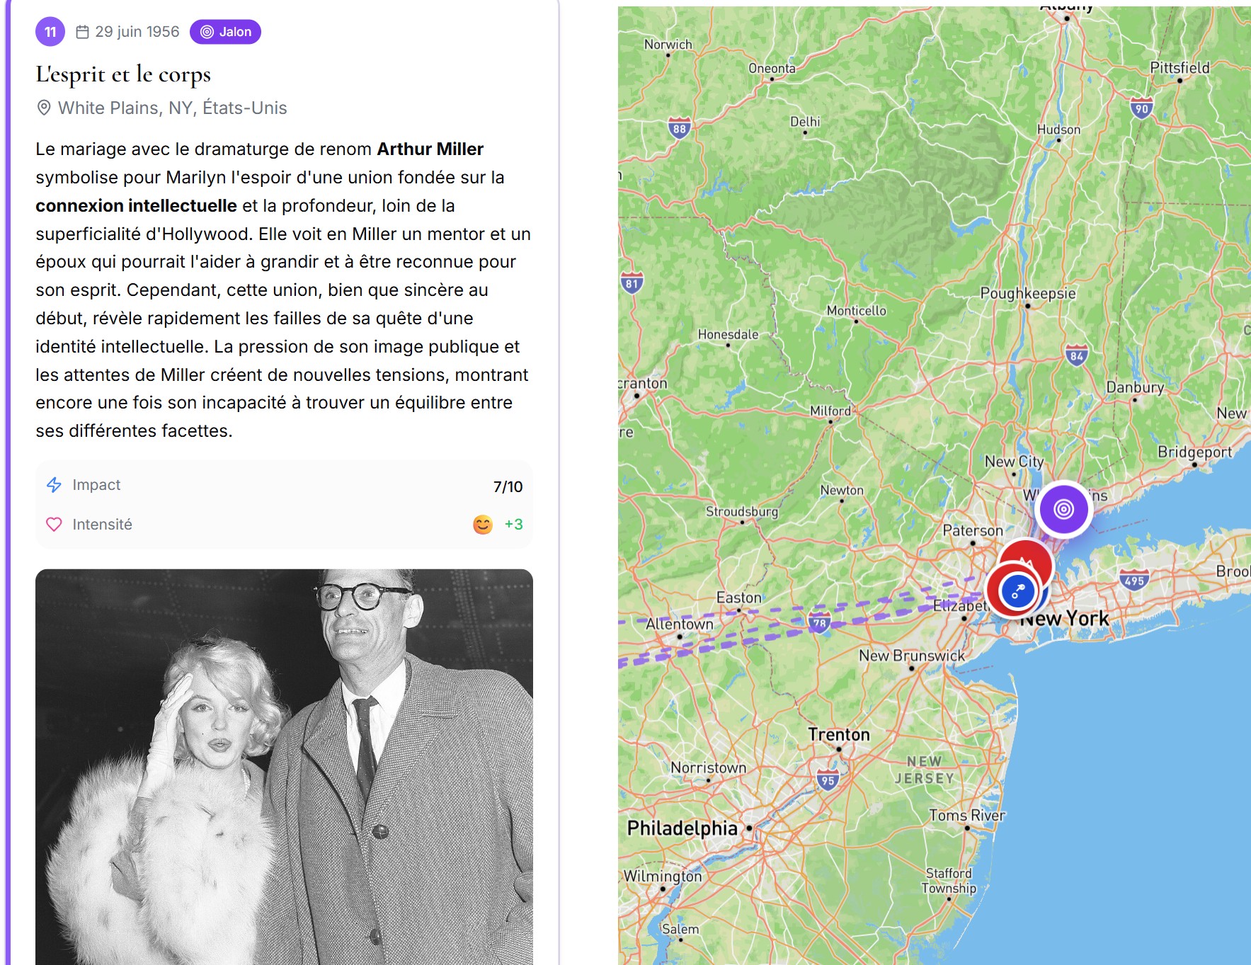Click the Bridgeport label on the map

coord(1195,452)
